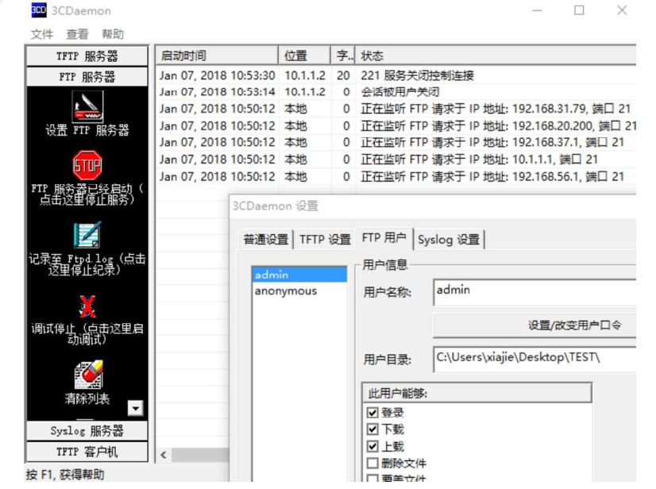The width and height of the screenshot is (656, 489).
Task: Open the TFTP 服务器 sidebar section
Action: tap(87, 56)
